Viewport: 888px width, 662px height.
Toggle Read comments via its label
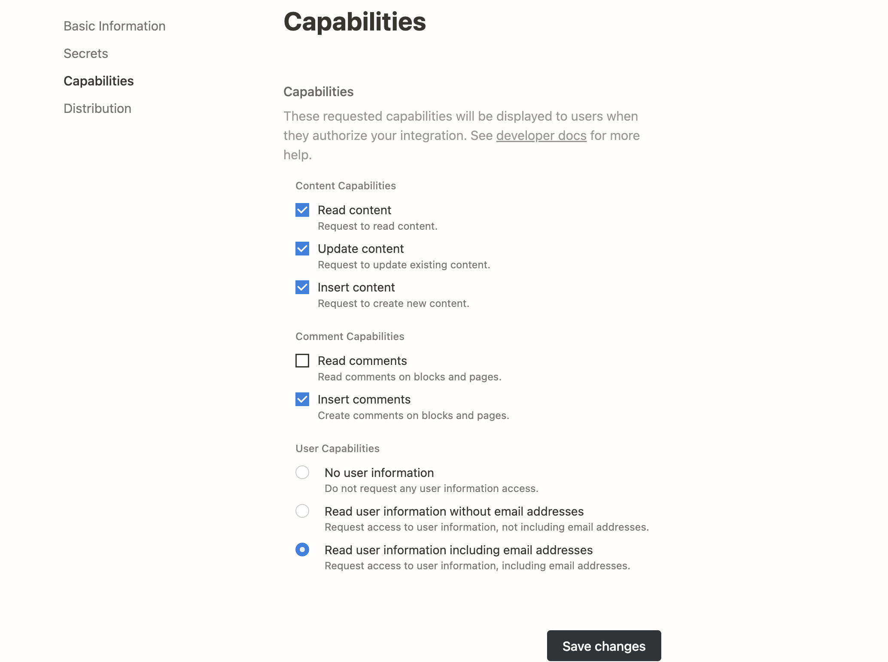[x=362, y=361]
